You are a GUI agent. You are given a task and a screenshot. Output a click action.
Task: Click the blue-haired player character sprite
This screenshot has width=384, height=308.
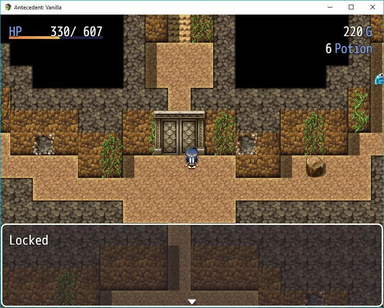[x=192, y=158]
